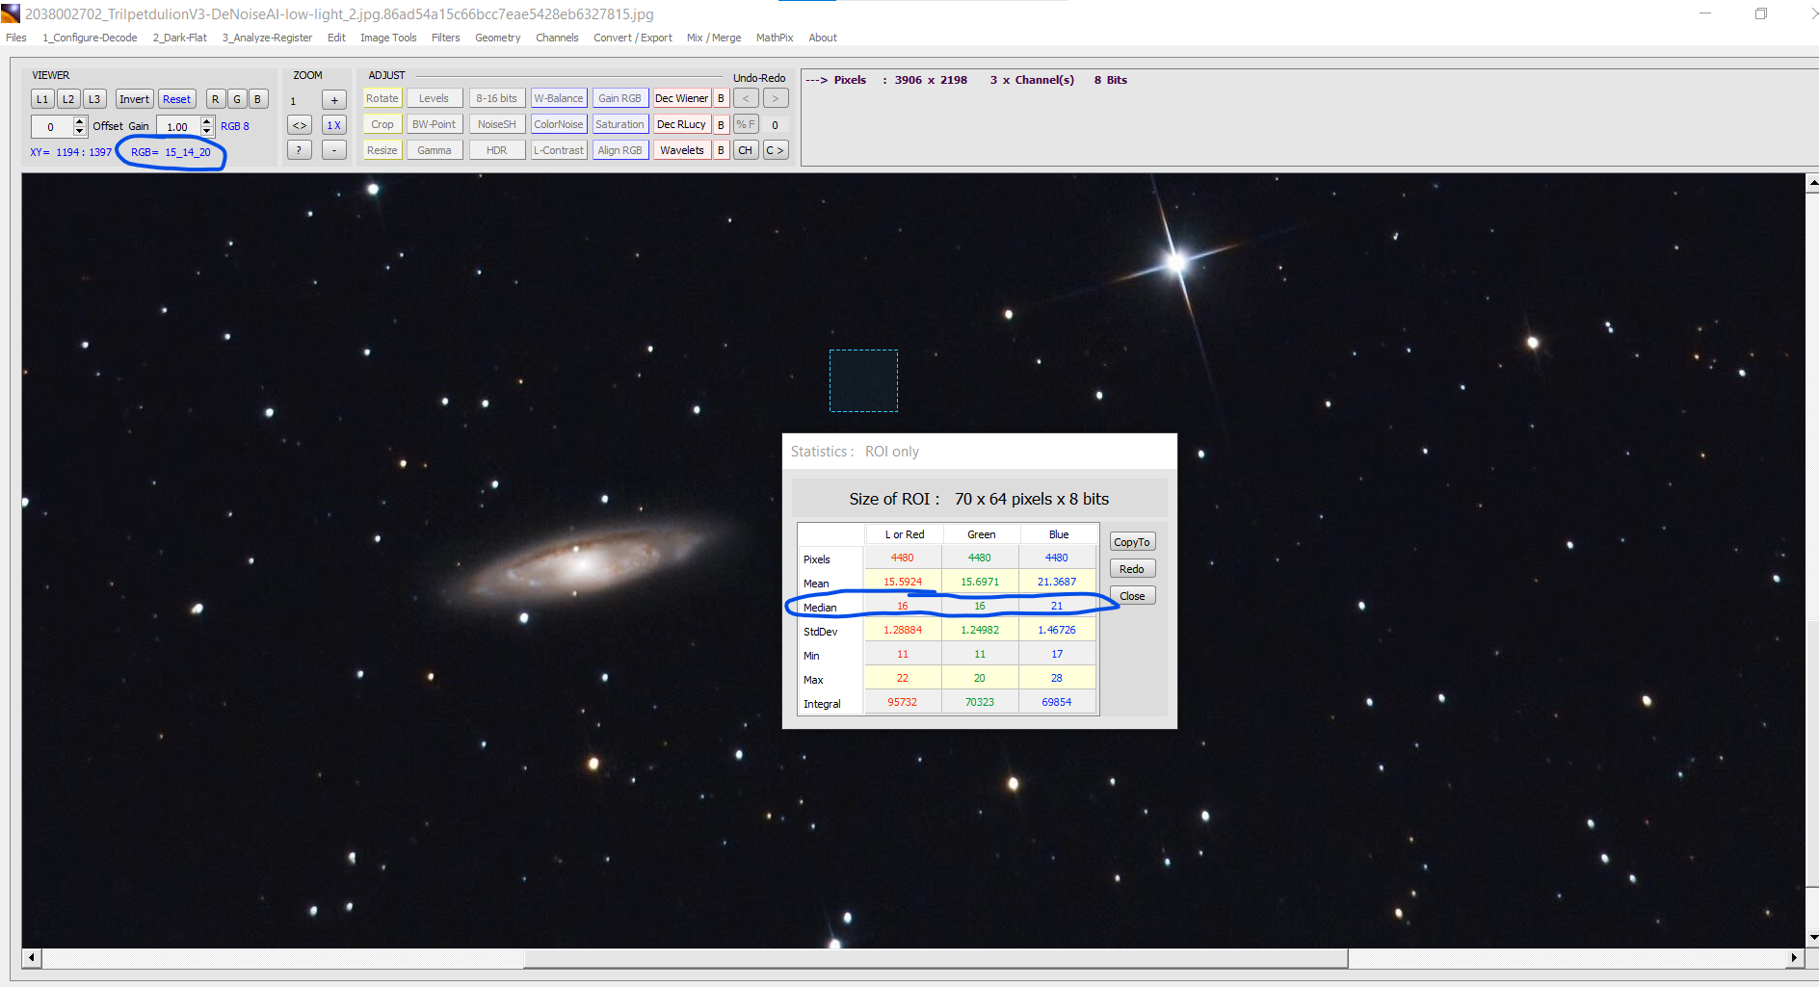This screenshot has width=1819, height=987.
Task: Open the Image Tools menu
Action: click(x=388, y=38)
